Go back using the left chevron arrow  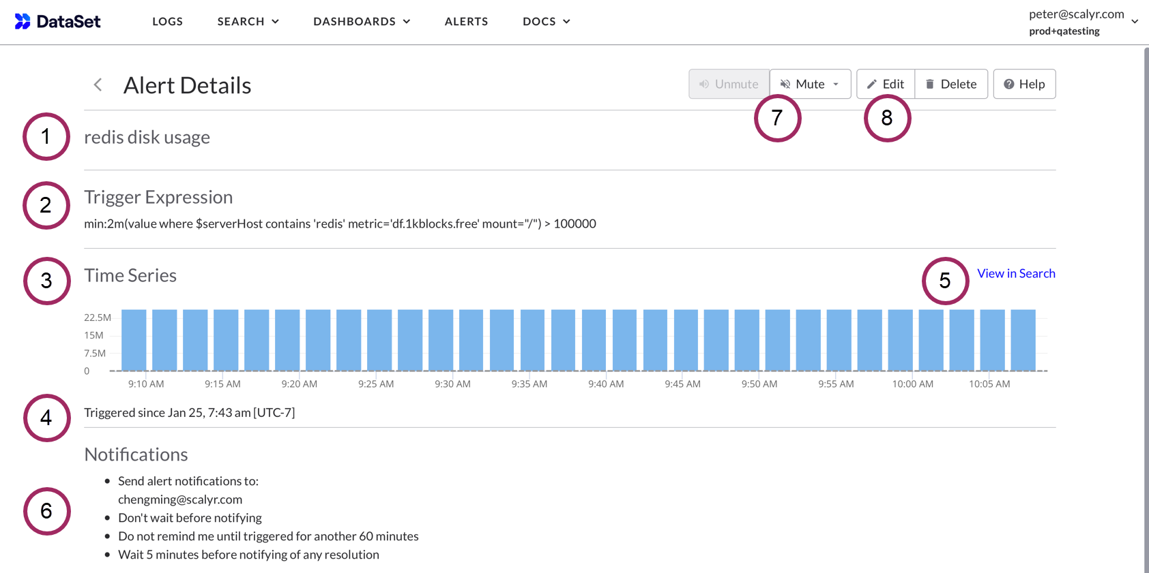[98, 84]
